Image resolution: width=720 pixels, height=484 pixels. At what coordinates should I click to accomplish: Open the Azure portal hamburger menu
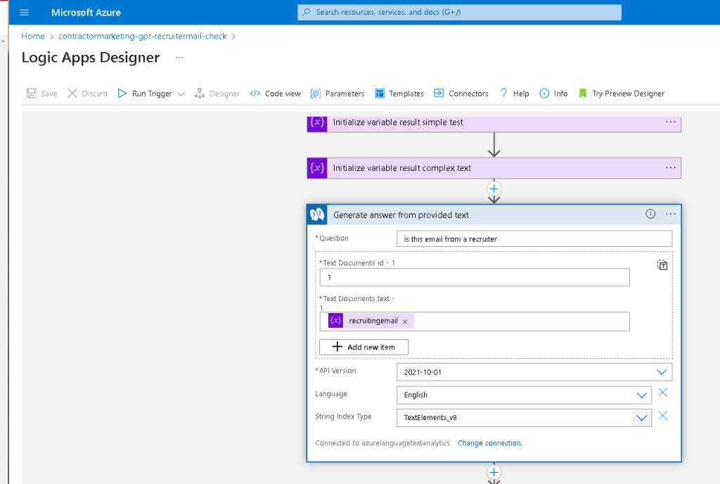point(25,13)
